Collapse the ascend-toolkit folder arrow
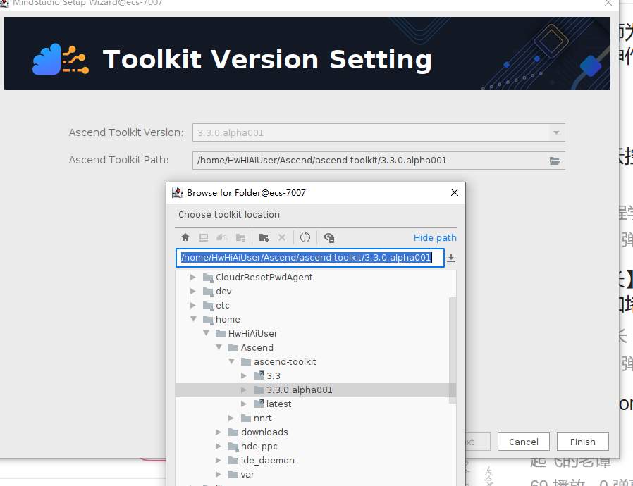Viewport: 633px width, 486px height. click(x=232, y=361)
